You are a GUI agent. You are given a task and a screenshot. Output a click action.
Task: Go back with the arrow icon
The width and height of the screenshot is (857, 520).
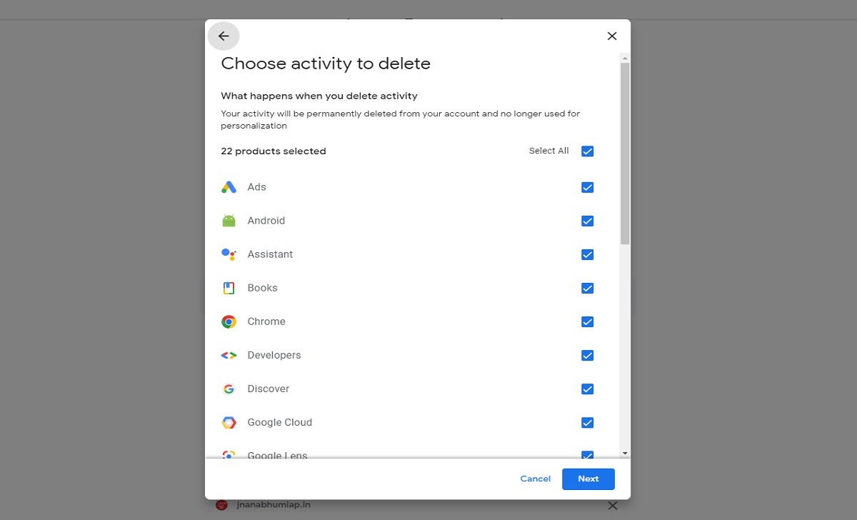point(224,36)
